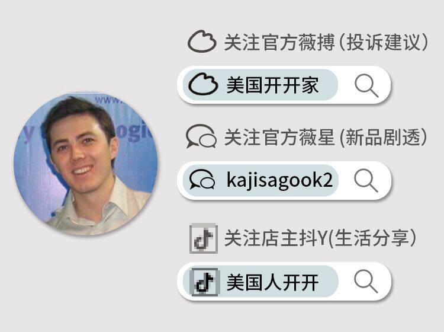The height and width of the screenshot is (332, 444).
Task: Select the 美国开开家 account name text
Action: pyautogui.click(x=272, y=85)
